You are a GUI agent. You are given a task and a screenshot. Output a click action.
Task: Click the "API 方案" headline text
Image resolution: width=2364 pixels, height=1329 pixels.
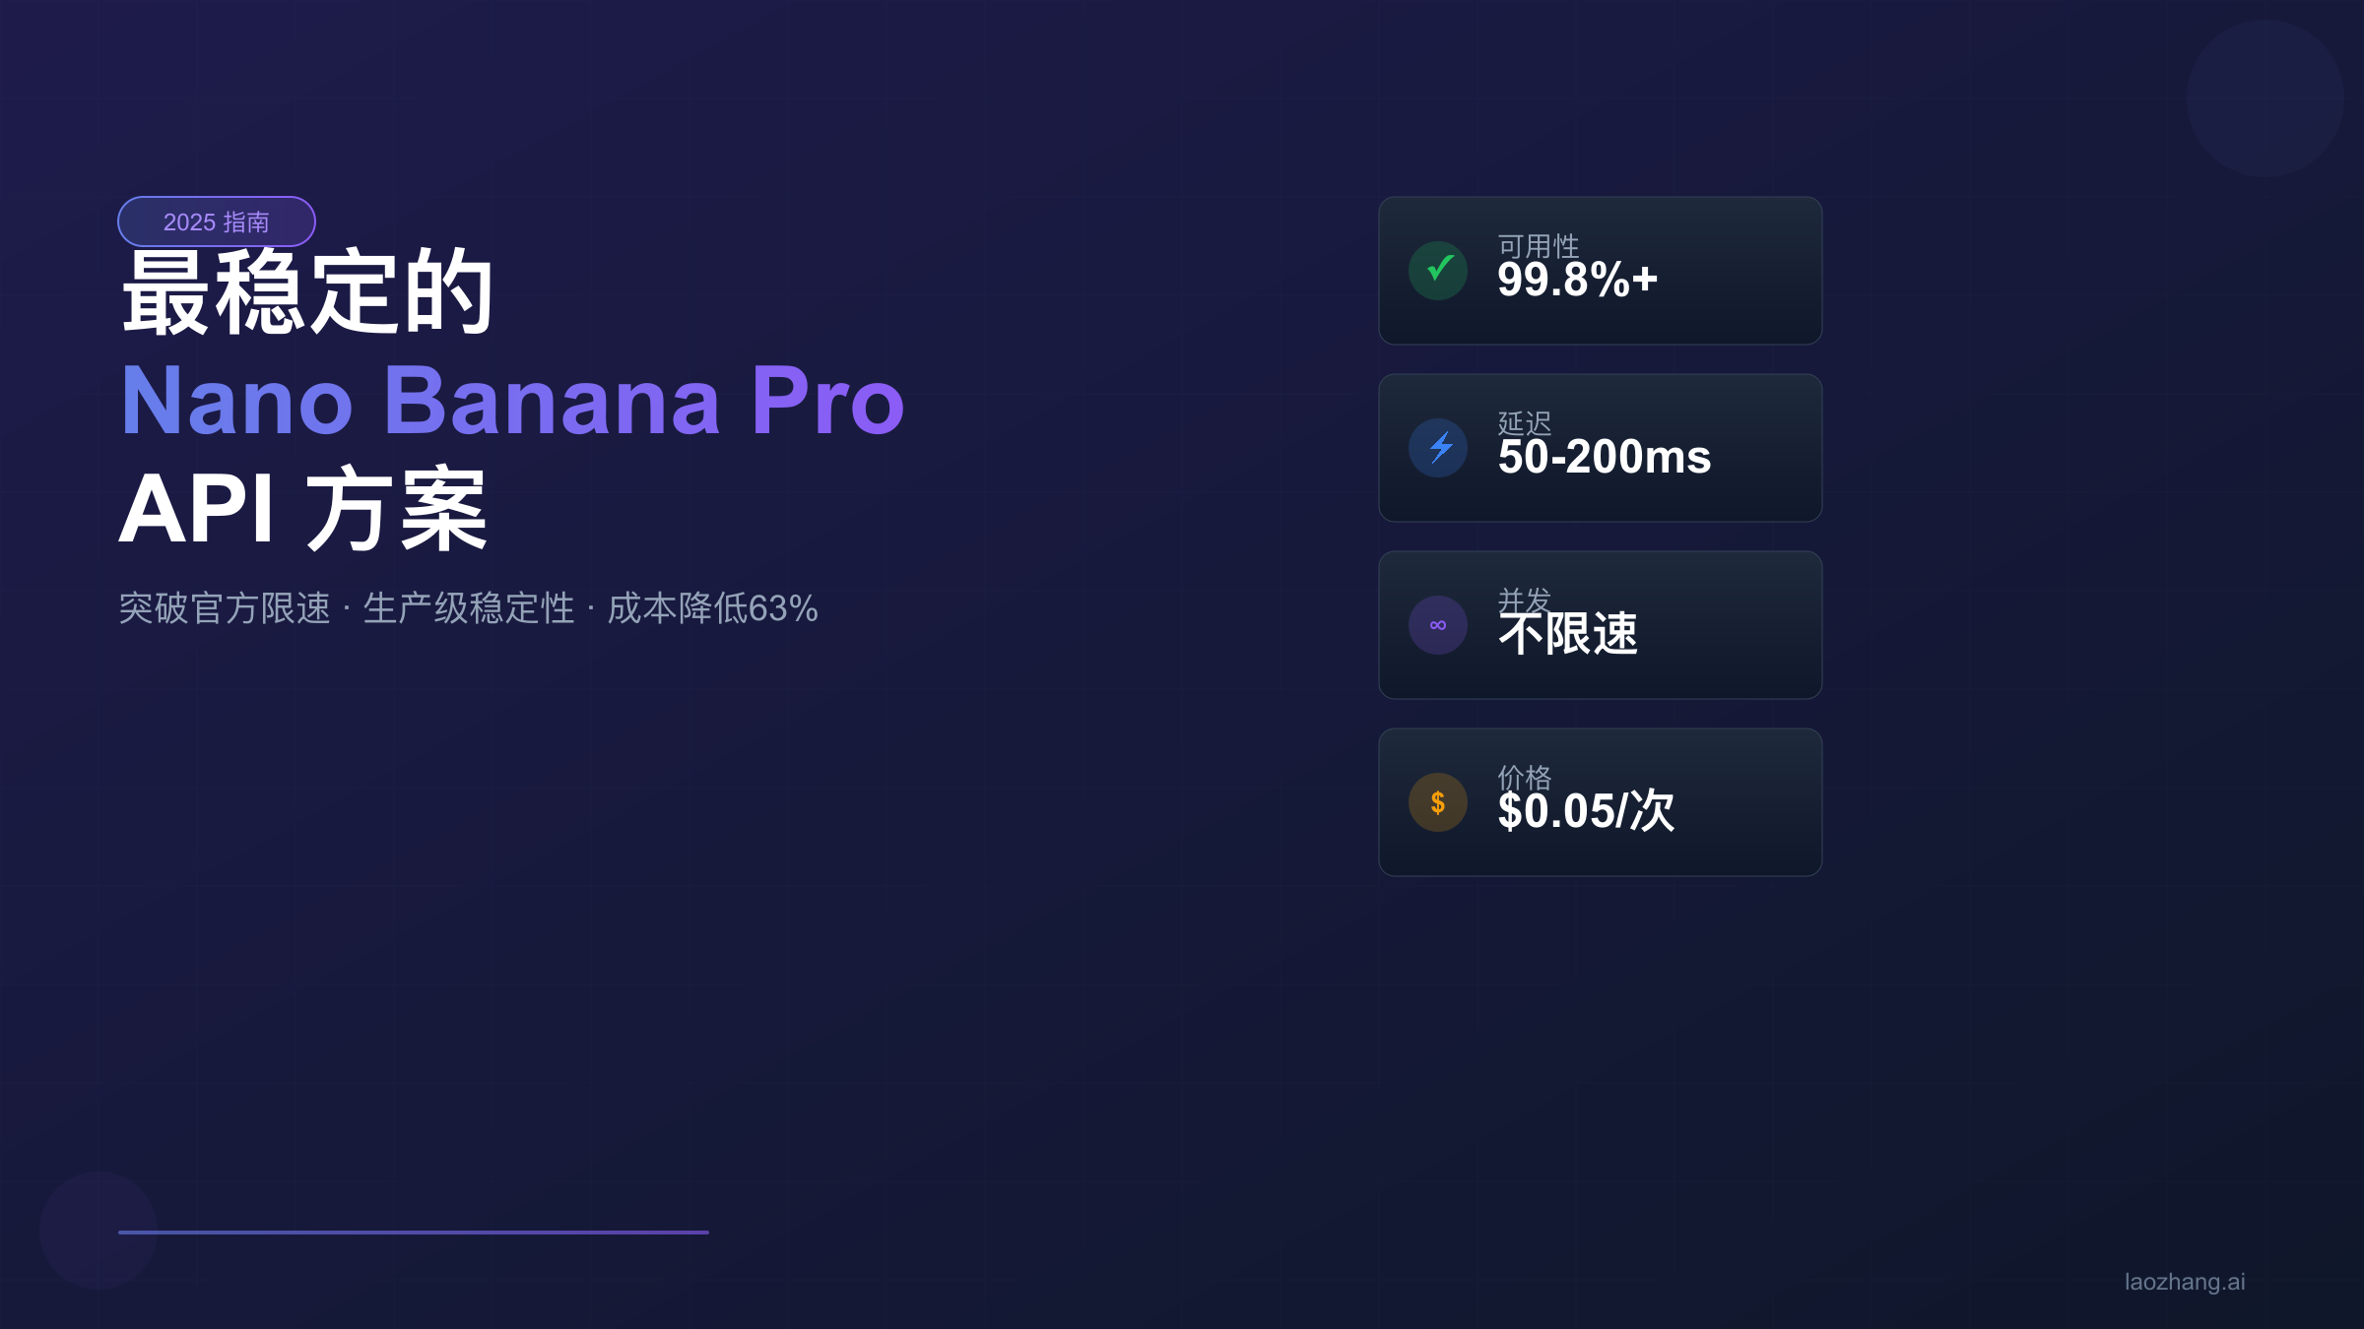point(303,509)
